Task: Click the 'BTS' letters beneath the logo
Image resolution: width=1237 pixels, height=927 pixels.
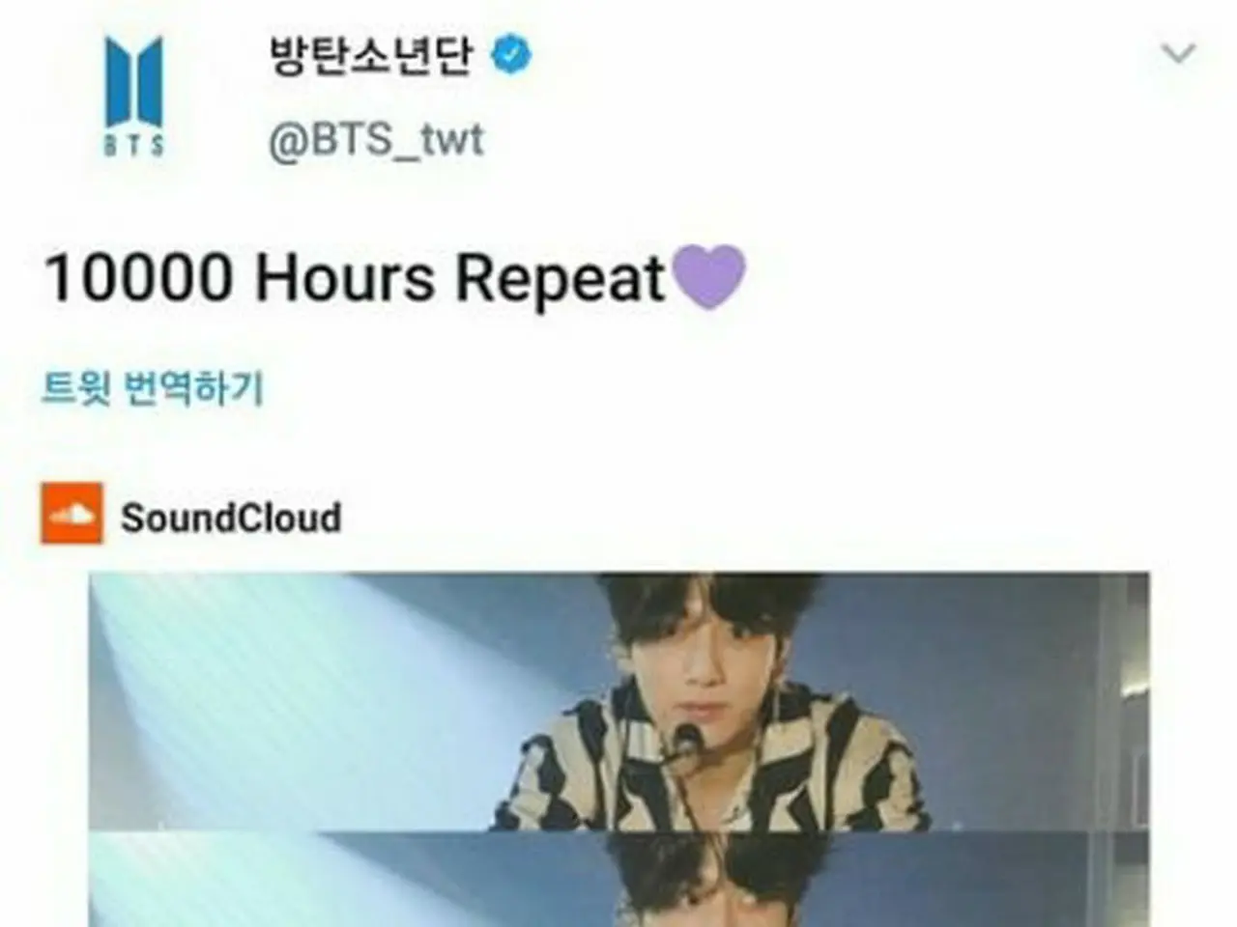Action: pos(134,145)
